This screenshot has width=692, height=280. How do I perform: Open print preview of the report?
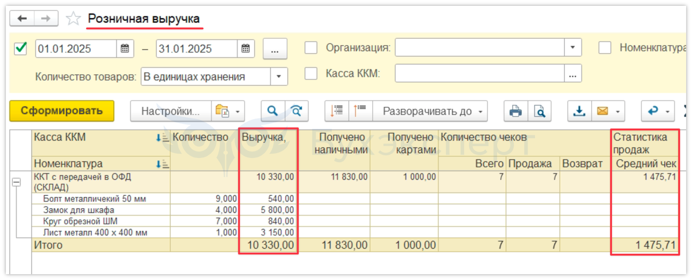(x=540, y=111)
